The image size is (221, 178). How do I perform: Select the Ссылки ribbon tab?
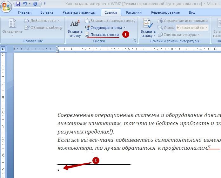pos(110,12)
